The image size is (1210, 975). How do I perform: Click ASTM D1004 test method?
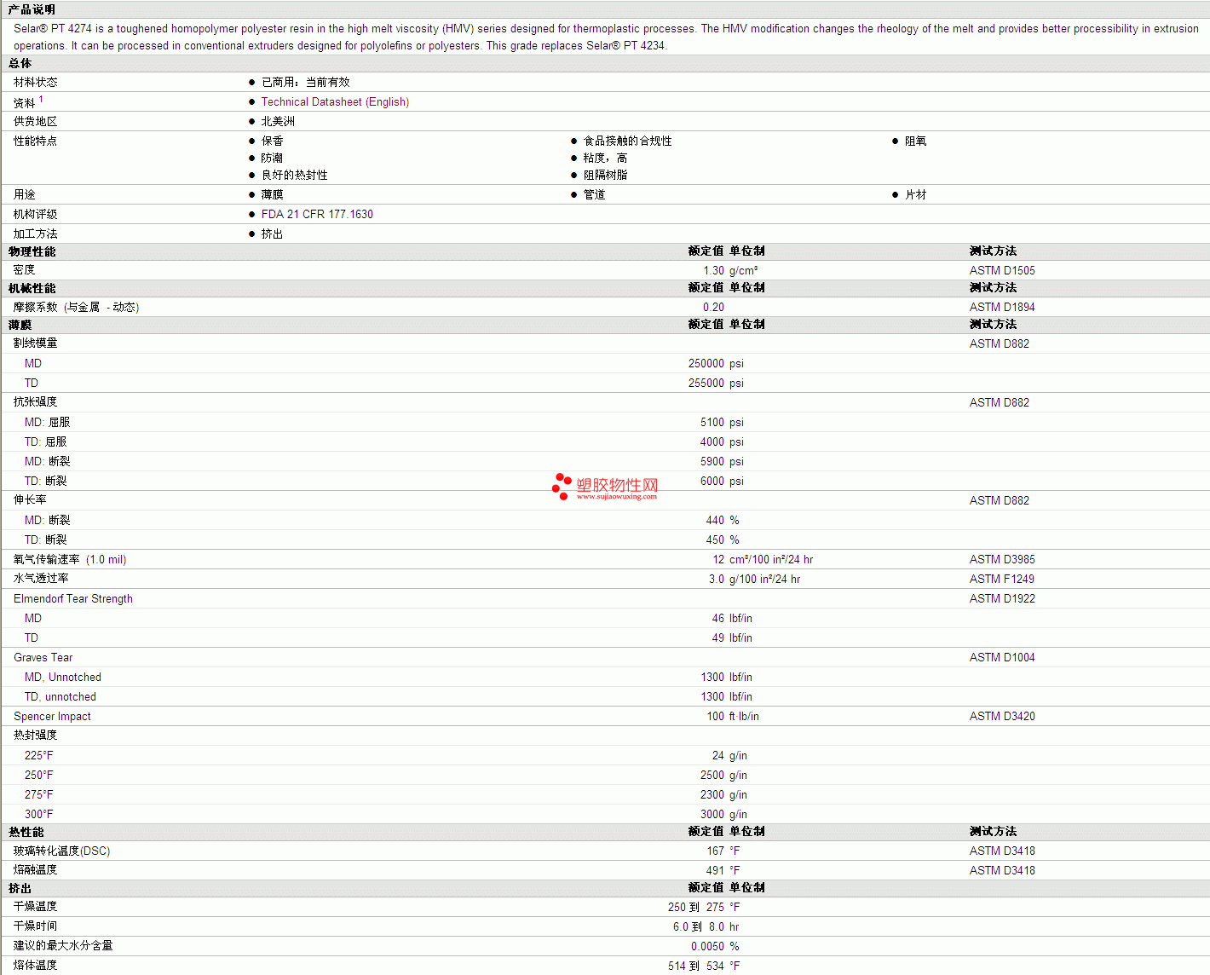pyautogui.click(x=1002, y=658)
